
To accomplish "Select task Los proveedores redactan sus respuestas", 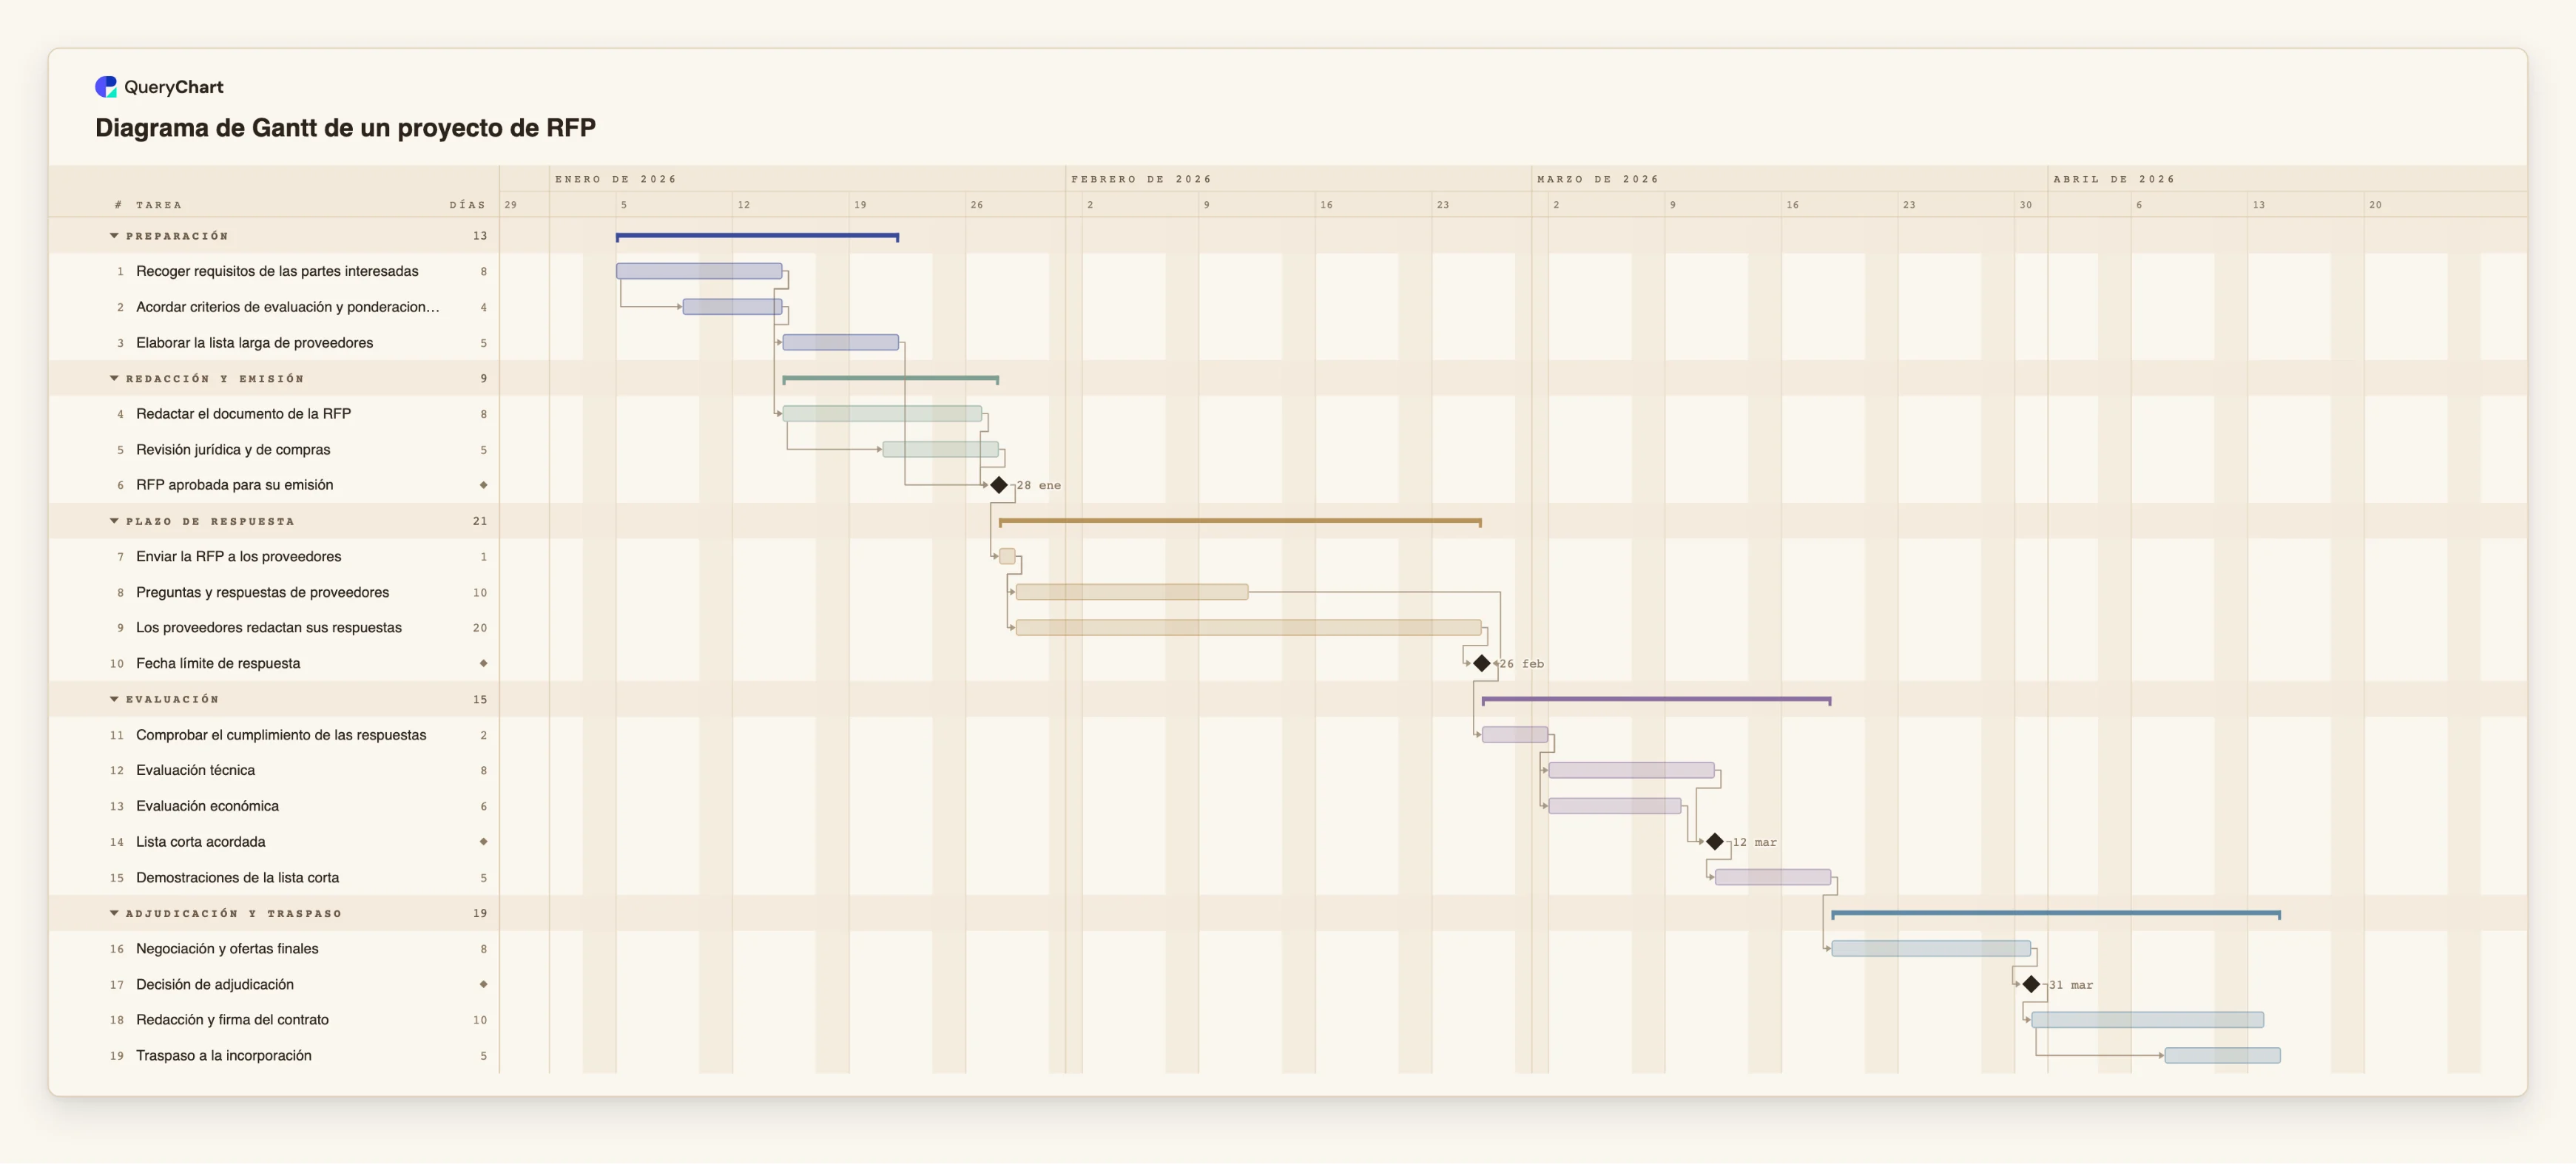I will (269, 628).
